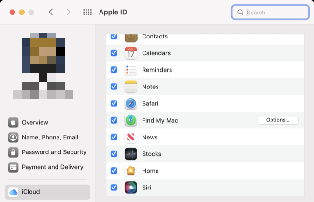Screen dimensions: 314x202
Task: Open Name, Phone, Email section
Action: (x=50, y=137)
